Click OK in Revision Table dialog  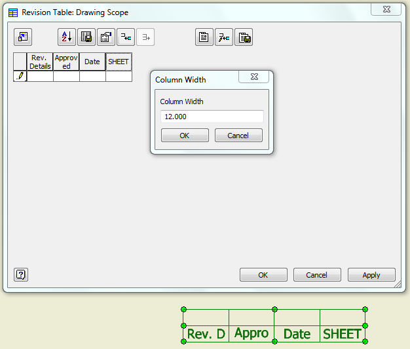click(x=263, y=275)
